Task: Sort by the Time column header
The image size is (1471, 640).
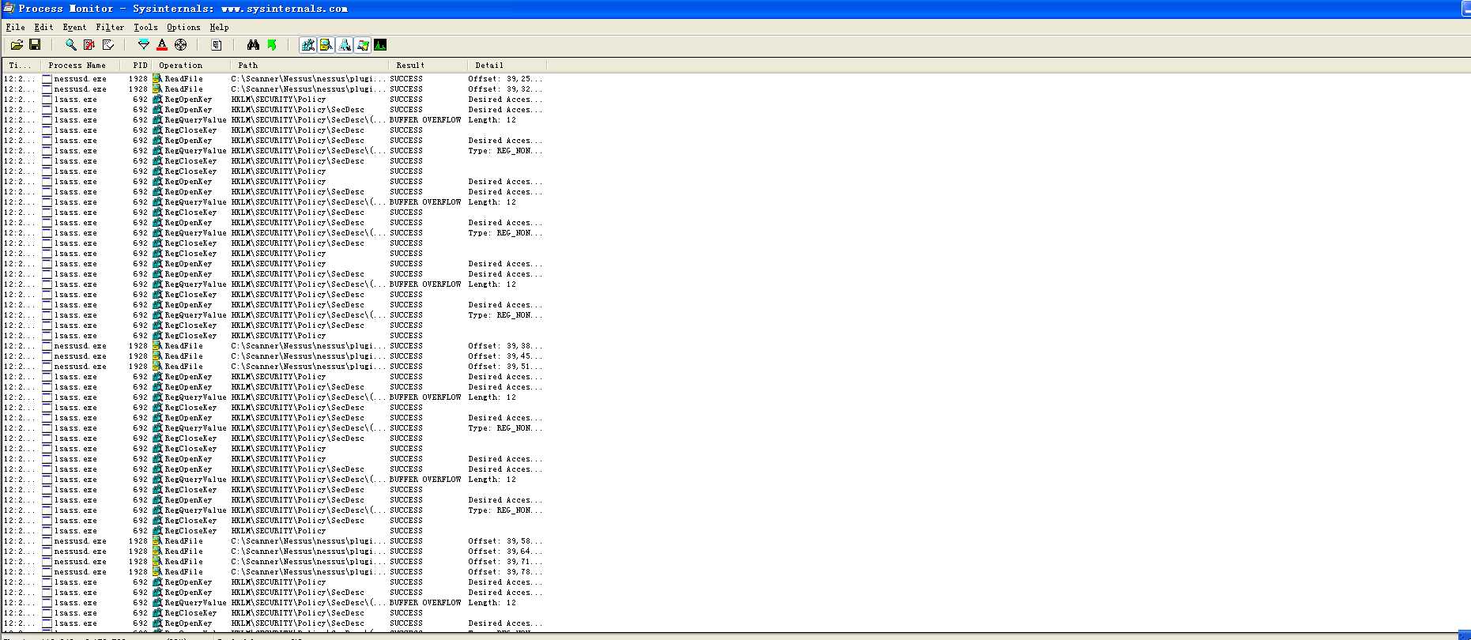Action: [x=21, y=66]
